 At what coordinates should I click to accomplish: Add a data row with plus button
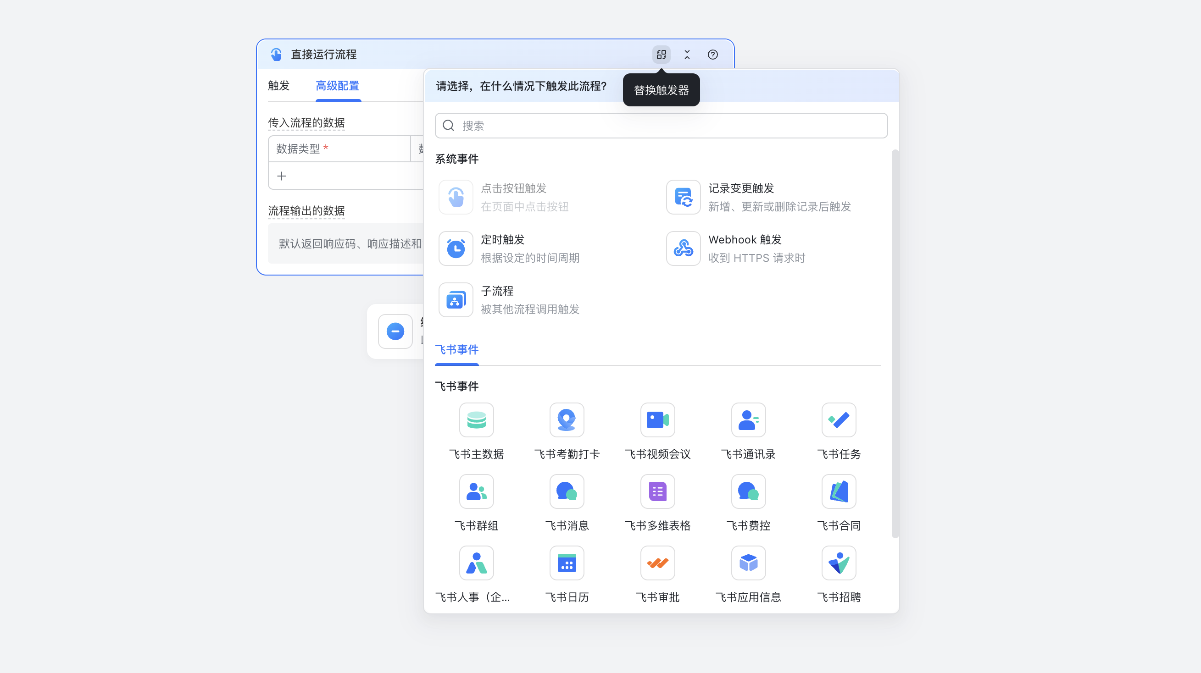point(281,176)
